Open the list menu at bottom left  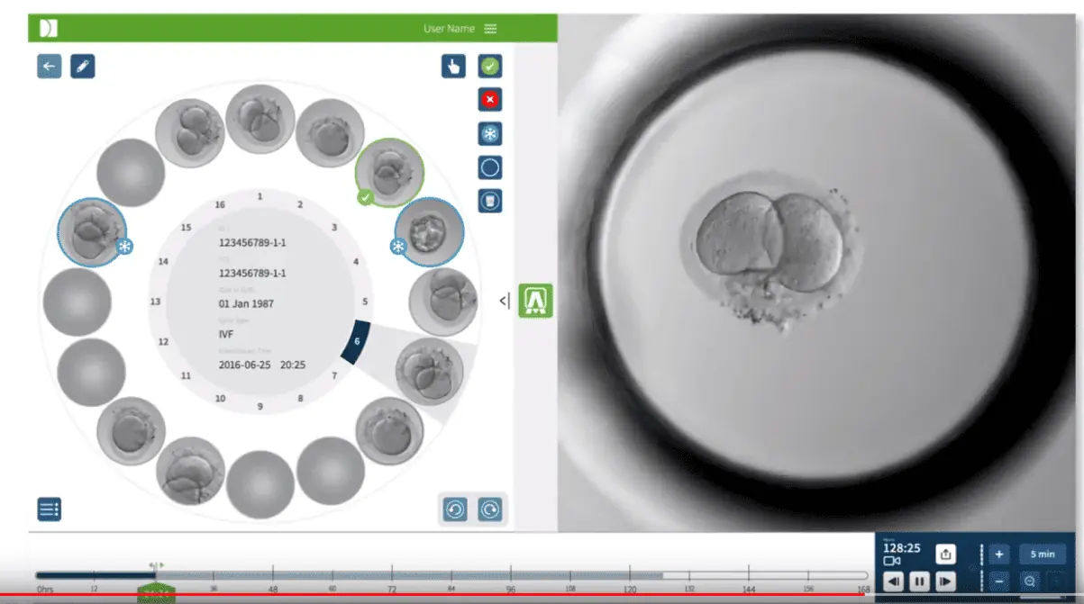50,509
